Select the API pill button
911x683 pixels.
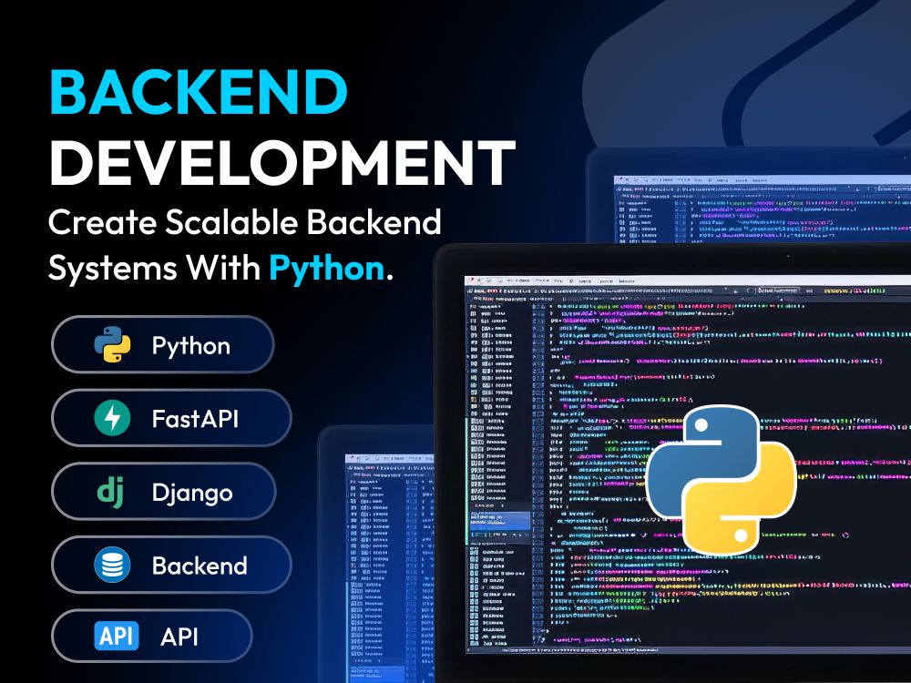(152, 636)
